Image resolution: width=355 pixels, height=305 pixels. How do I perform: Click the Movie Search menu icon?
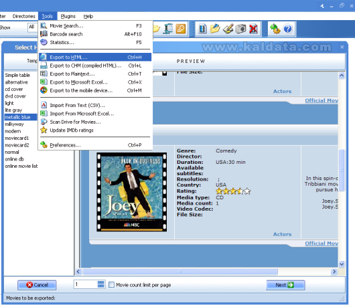44,25
